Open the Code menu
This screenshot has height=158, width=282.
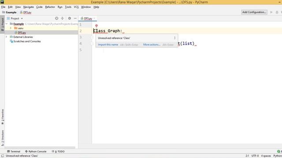(39, 7)
